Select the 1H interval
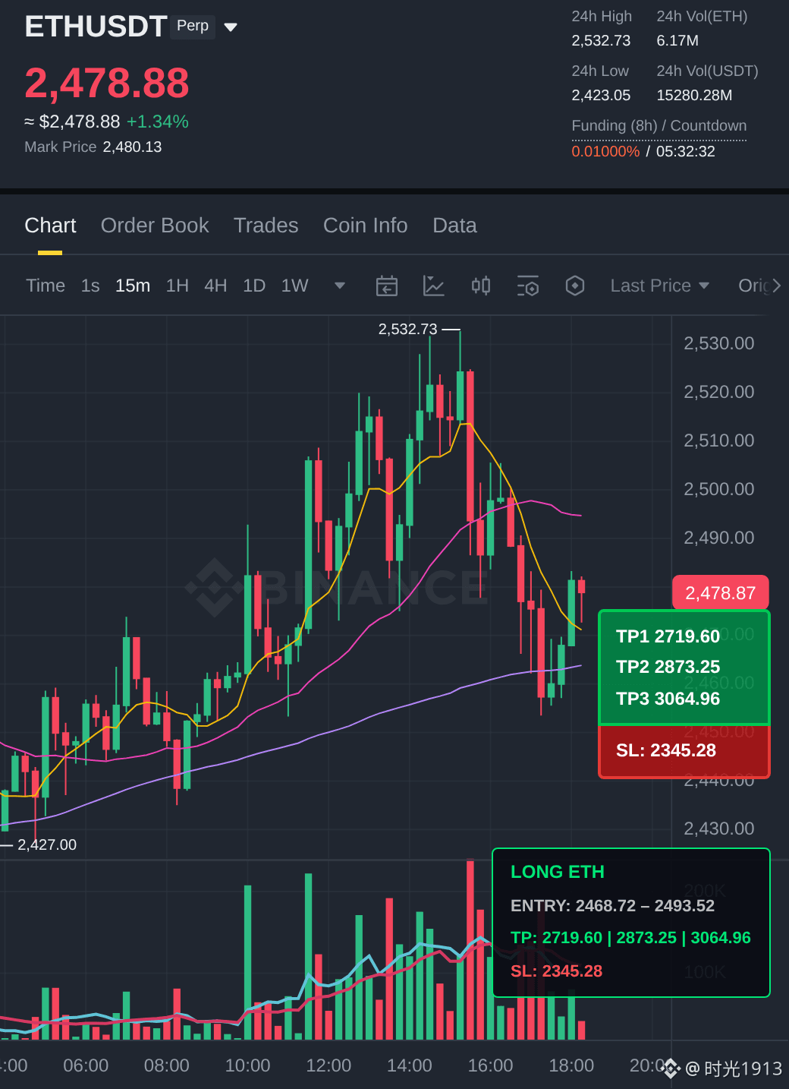 click(178, 286)
